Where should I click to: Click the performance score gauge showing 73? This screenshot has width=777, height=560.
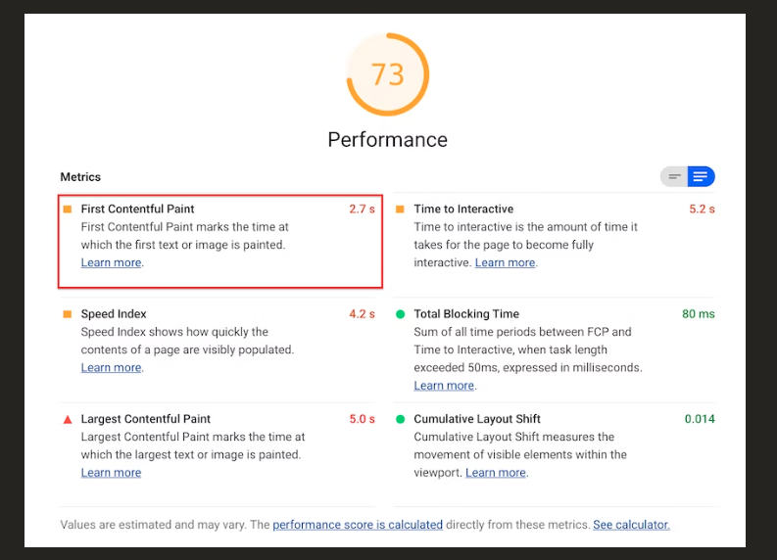coord(388,75)
